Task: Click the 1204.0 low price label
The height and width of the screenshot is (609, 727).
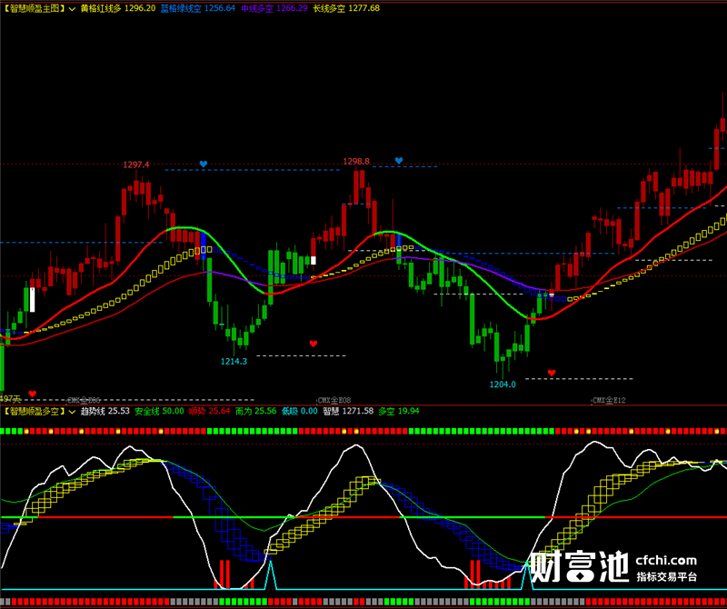Action: 503,384
